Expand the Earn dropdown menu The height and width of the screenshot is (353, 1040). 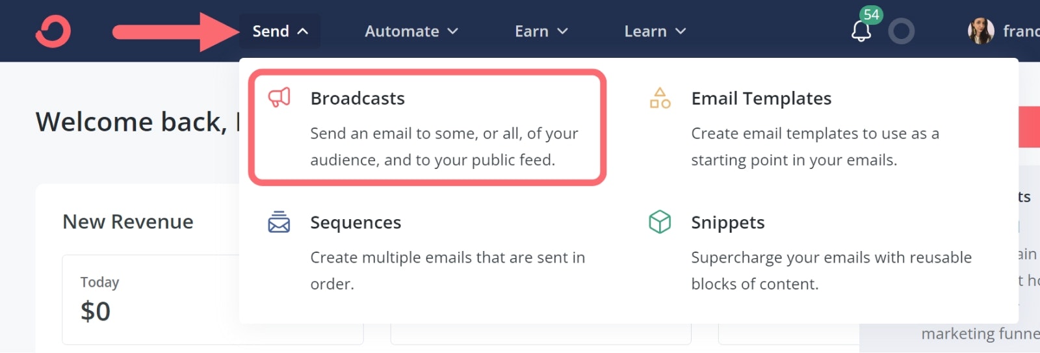541,31
